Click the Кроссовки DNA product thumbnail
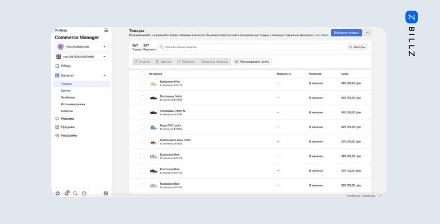Image resolution: width=440 pixels, height=224 pixels. pyautogui.click(x=153, y=83)
